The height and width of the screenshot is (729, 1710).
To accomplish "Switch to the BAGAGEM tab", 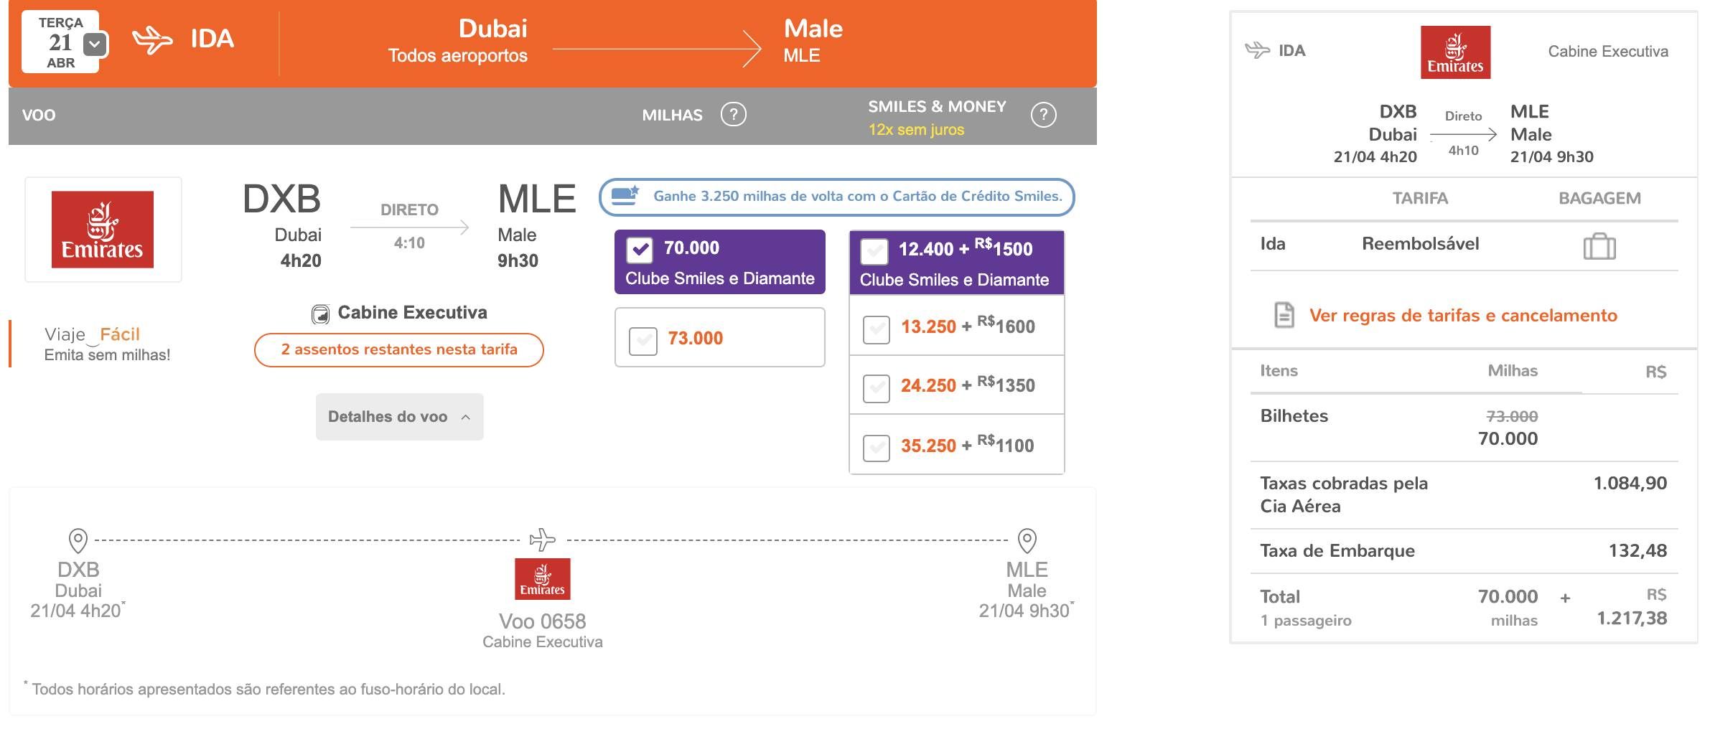I will coord(1599,198).
